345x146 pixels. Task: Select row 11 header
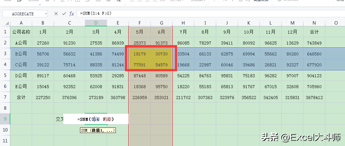5,141
